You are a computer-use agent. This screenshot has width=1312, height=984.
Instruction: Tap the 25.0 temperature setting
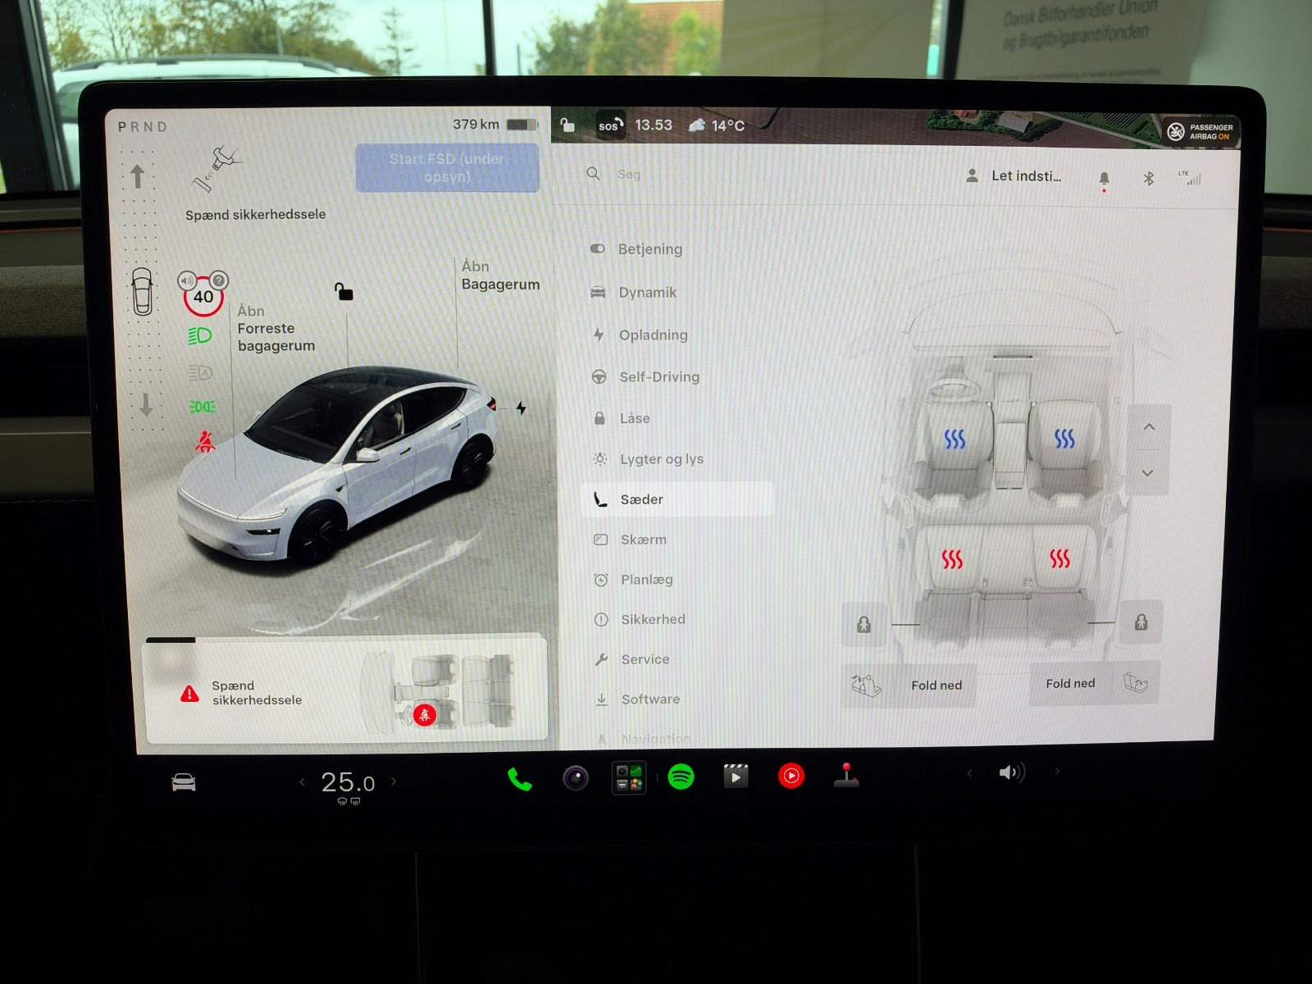click(348, 782)
